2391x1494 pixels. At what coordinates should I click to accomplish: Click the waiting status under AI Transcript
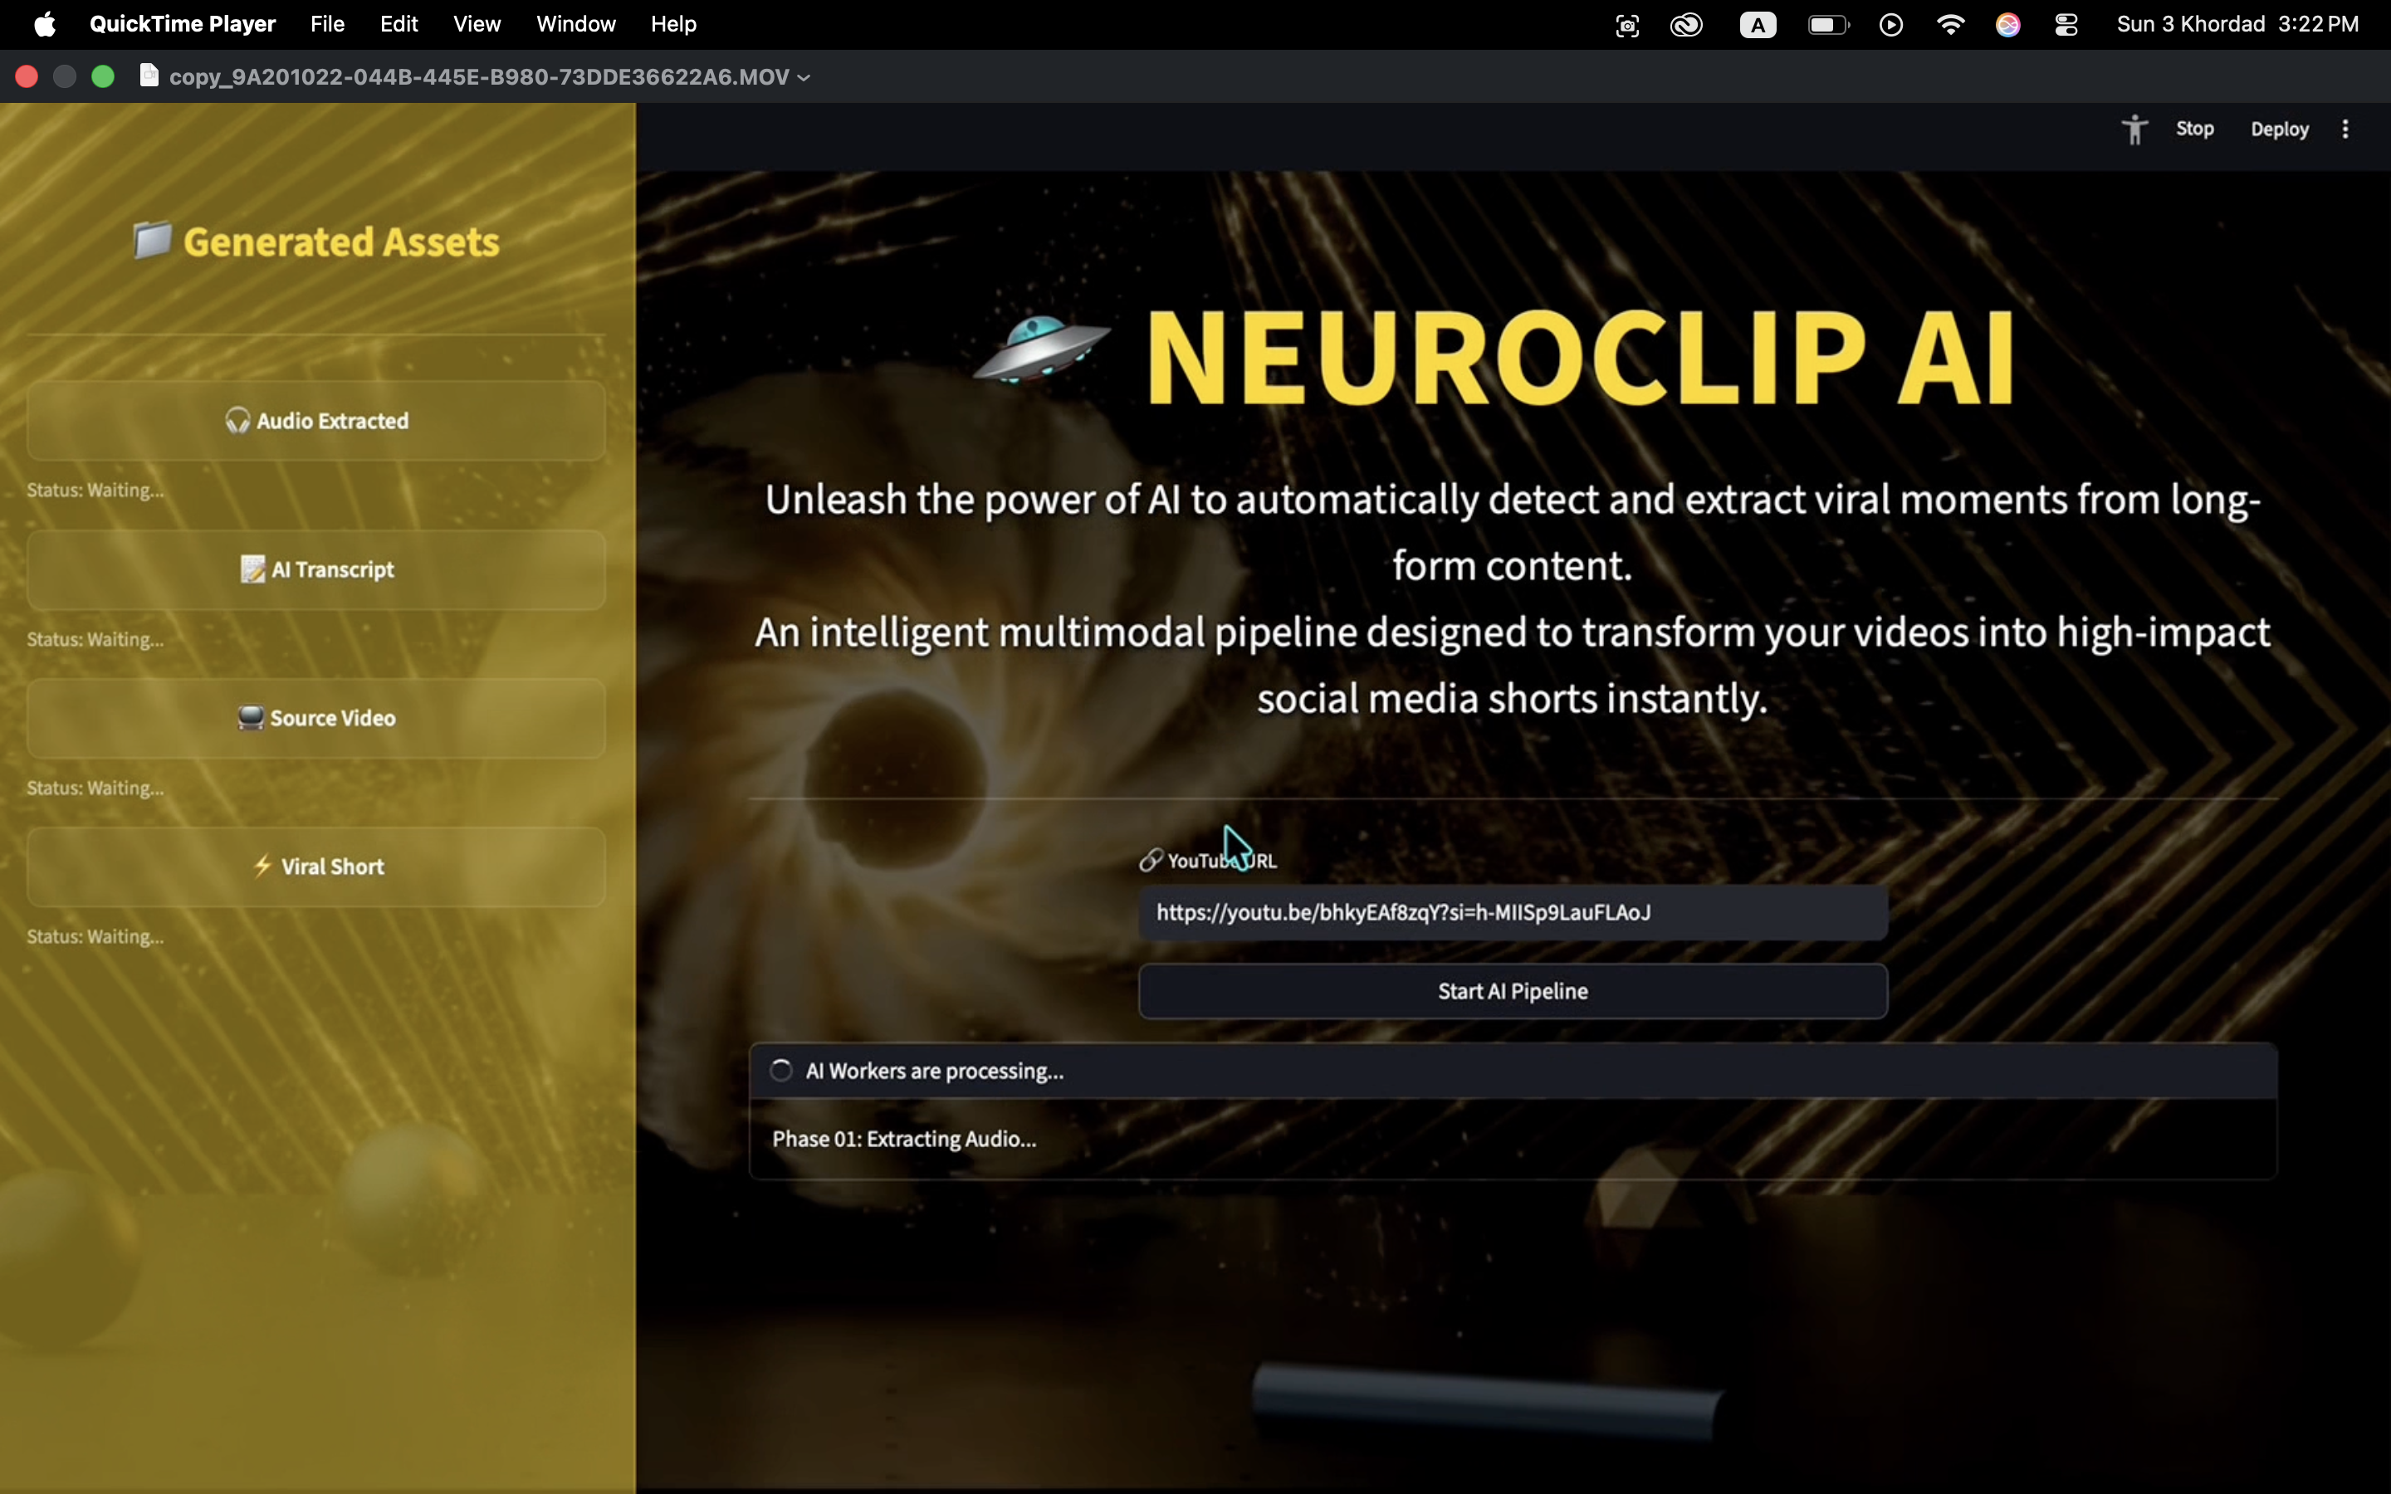95,639
